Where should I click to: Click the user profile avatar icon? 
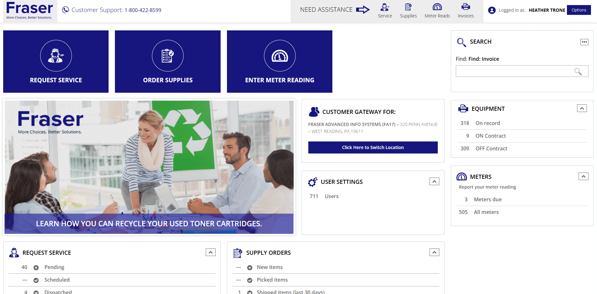[x=492, y=10]
